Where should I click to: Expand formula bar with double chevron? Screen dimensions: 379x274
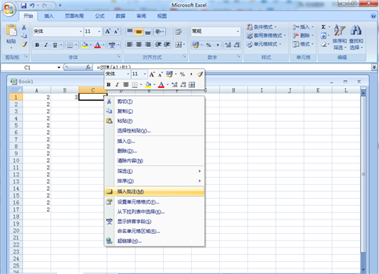pos(374,67)
